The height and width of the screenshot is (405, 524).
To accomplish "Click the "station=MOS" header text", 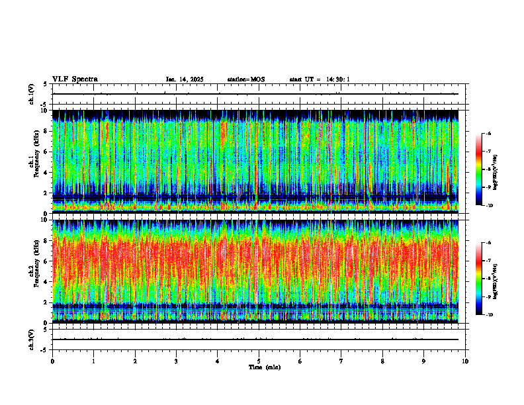I will pyautogui.click(x=246, y=79).
